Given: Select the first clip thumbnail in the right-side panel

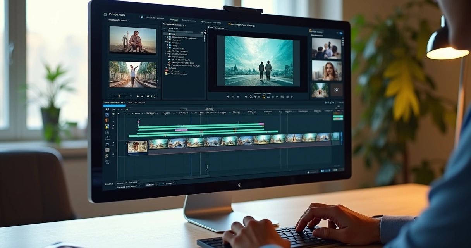Looking at the screenshot, I should click(327, 48).
